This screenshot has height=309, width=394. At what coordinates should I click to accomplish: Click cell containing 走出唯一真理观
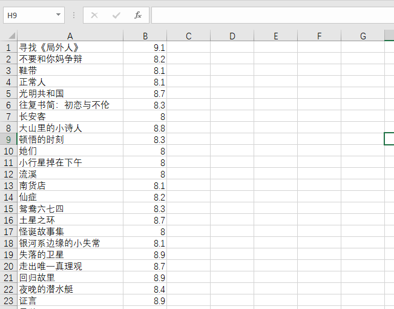click(70, 266)
